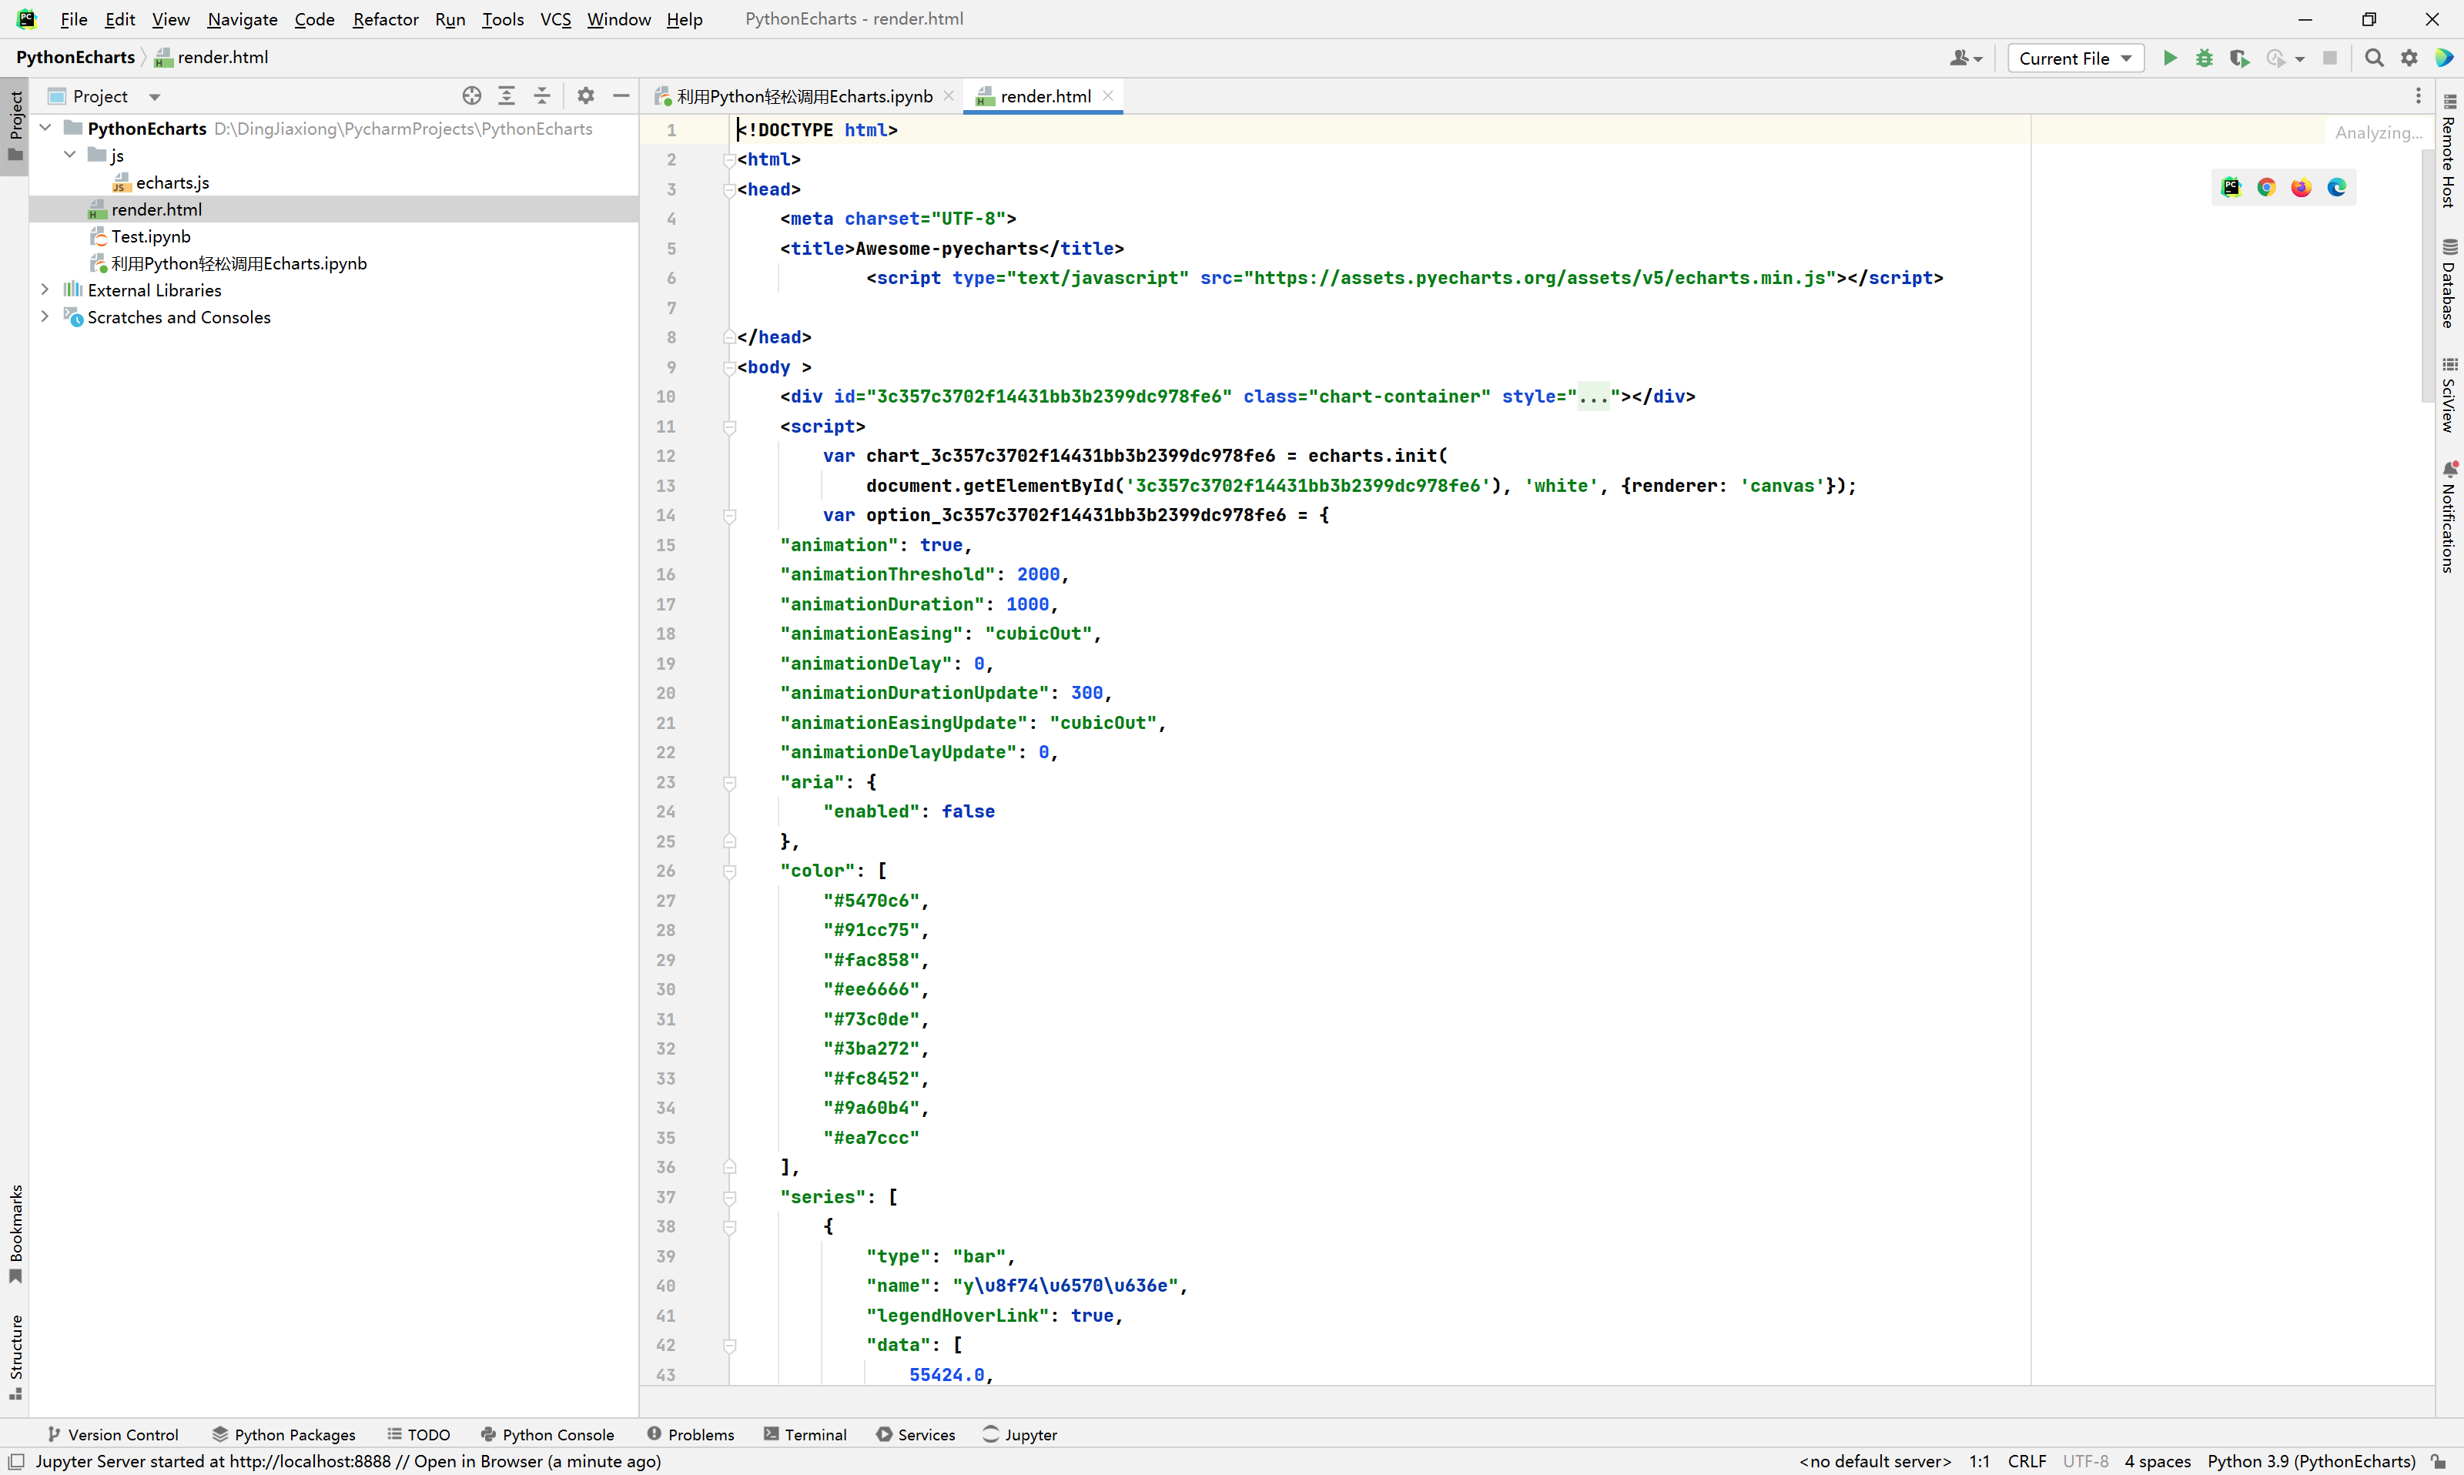
Task: Hide the Project tool window
Action: point(621,95)
